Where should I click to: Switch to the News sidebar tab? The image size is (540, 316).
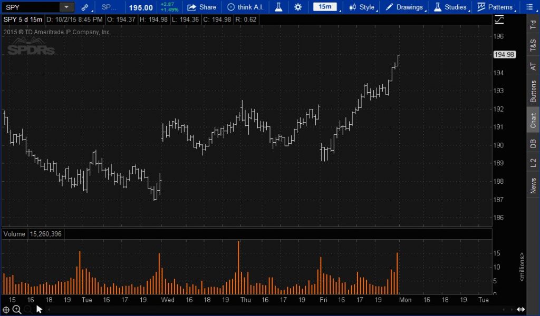click(533, 186)
